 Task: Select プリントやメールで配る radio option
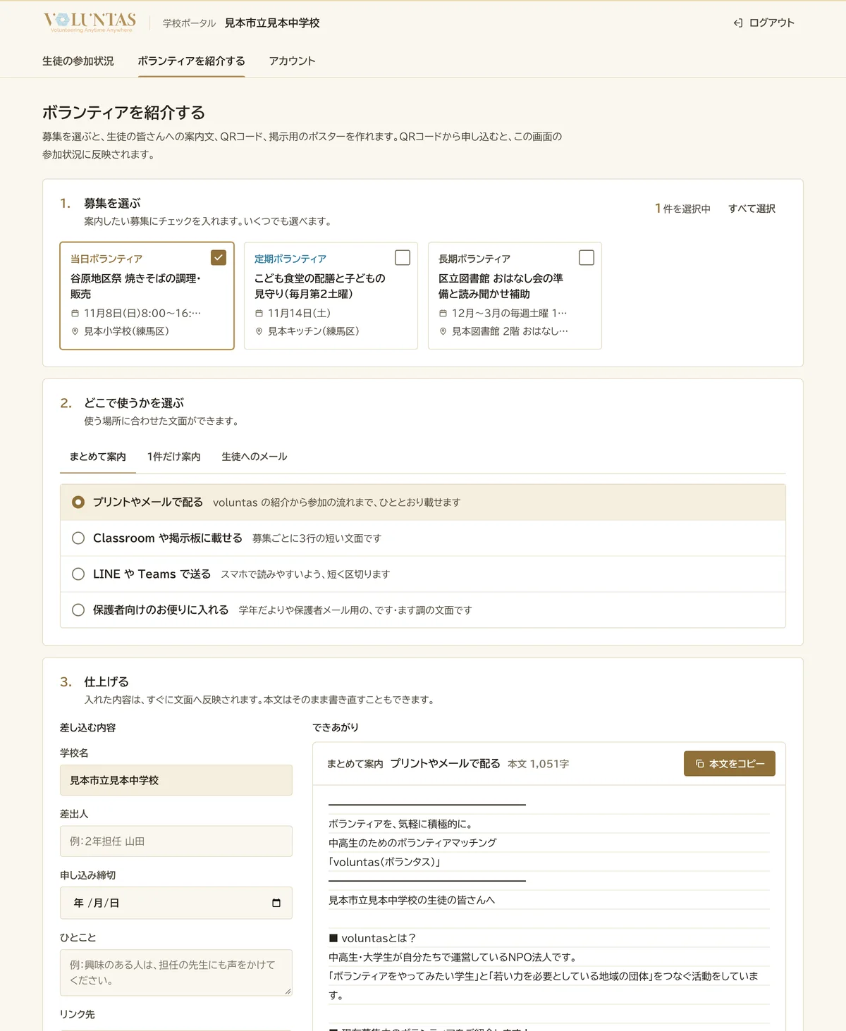coord(78,502)
